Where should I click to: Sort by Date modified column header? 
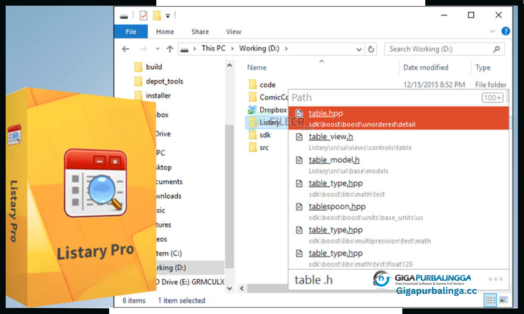[x=426, y=67]
